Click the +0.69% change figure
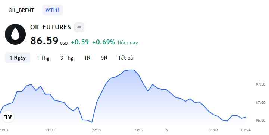The height and width of the screenshot is (135, 269). [103, 42]
